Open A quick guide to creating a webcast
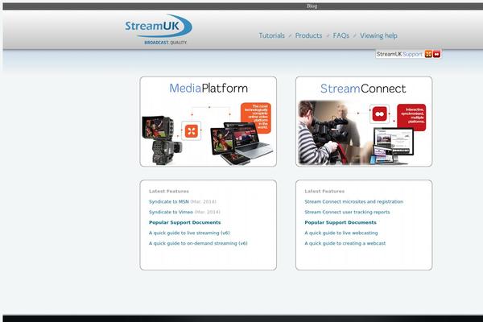Screen dimensions: 483x322 [x=345, y=243]
